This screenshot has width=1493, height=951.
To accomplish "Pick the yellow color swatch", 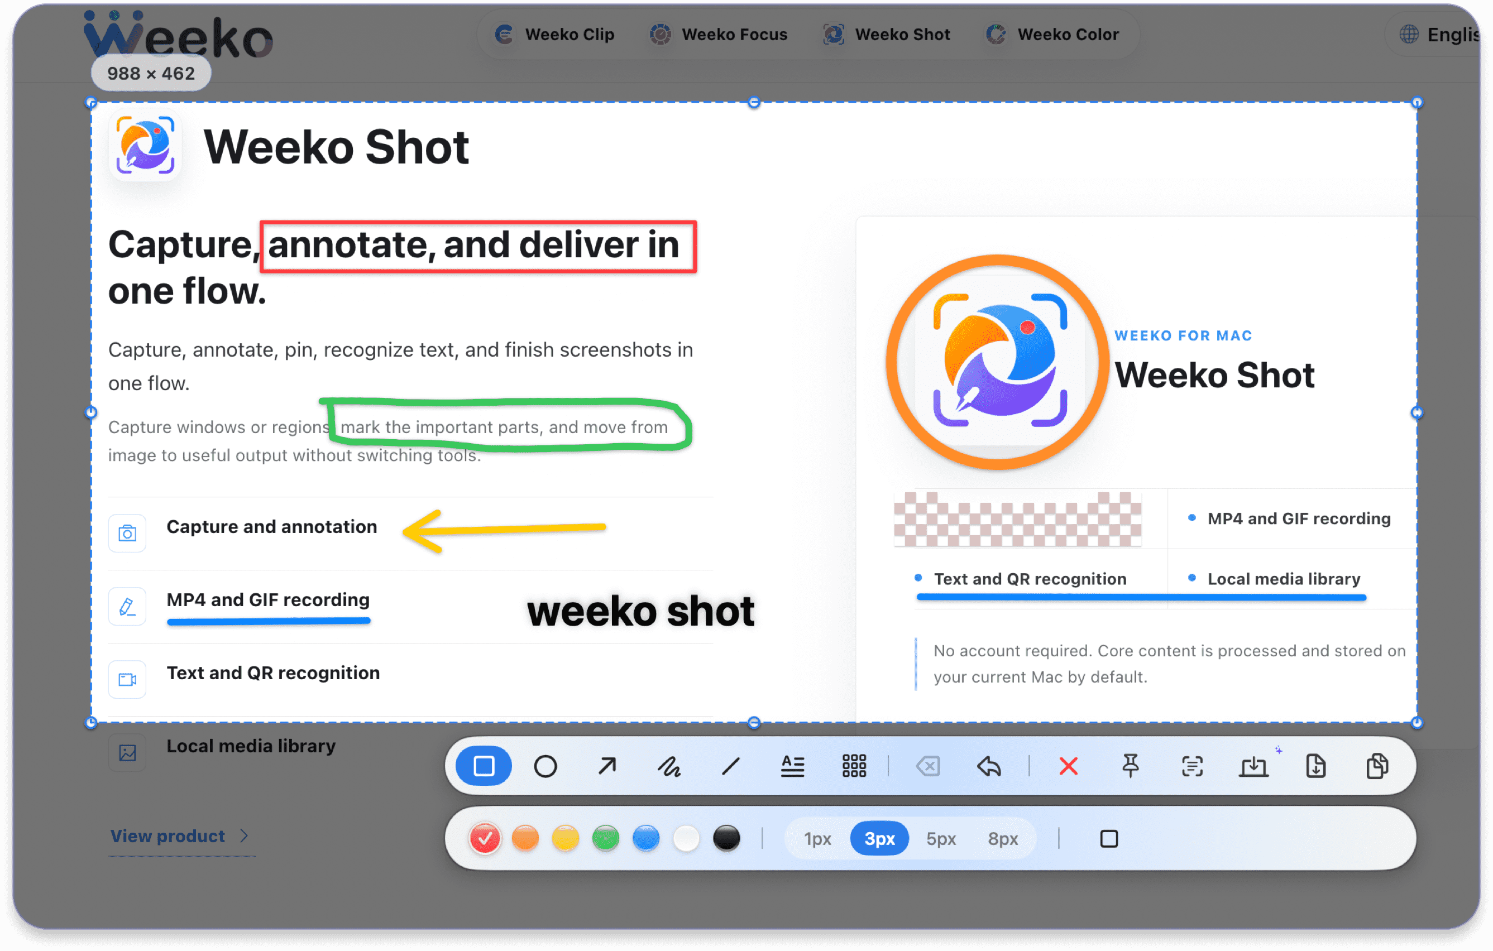I will click(566, 839).
